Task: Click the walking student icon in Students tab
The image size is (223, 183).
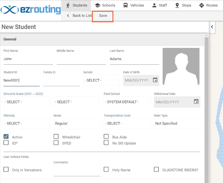Action: (x=68, y=5)
